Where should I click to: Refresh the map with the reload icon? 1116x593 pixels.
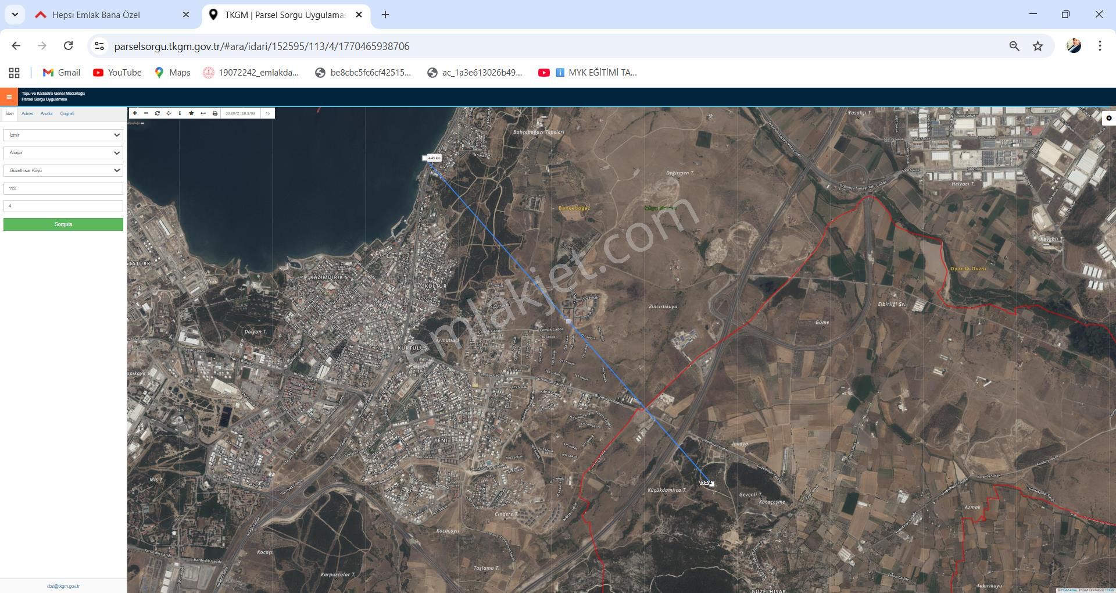pyautogui.click(x=158, y=113)
